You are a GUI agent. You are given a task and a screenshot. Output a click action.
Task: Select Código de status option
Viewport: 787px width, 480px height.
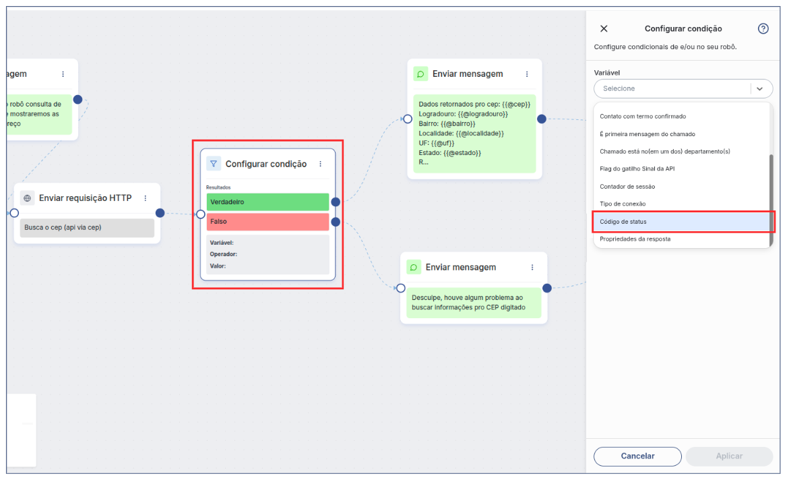click(681, 222)
